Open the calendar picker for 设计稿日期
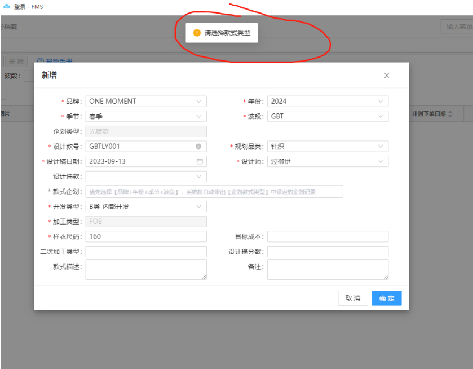473x369 pixels. pos(199,161)
